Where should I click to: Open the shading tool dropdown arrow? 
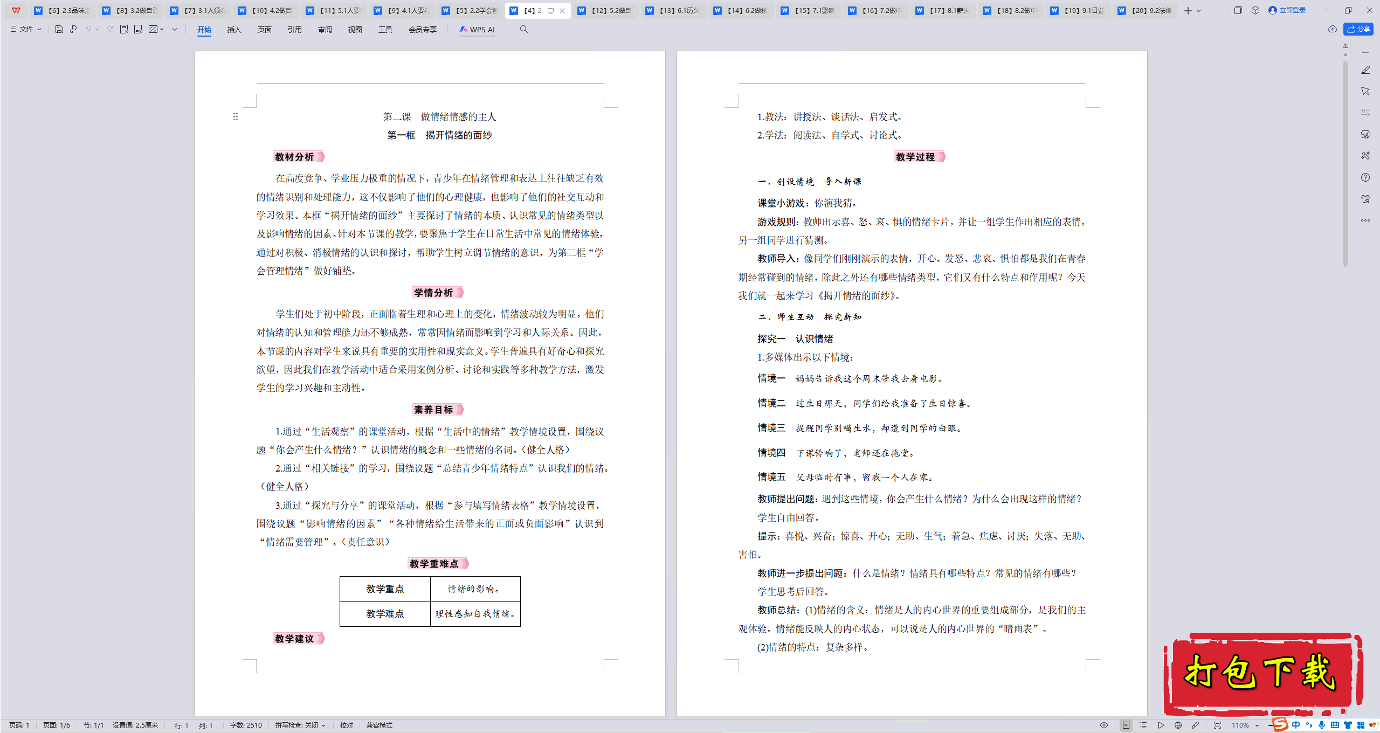click(162, 29)
